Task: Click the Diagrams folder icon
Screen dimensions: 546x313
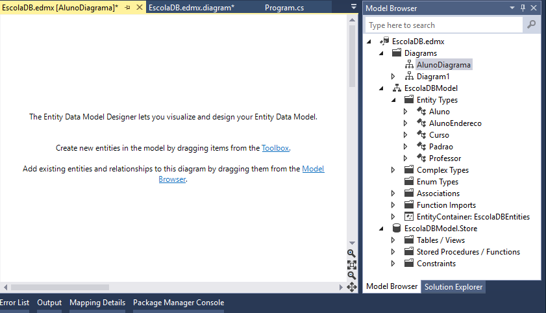Action: tap(397, 53)
